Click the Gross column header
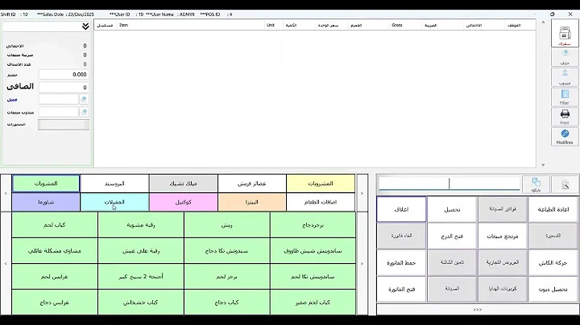580x325 pixels. [x=397, y=25]
